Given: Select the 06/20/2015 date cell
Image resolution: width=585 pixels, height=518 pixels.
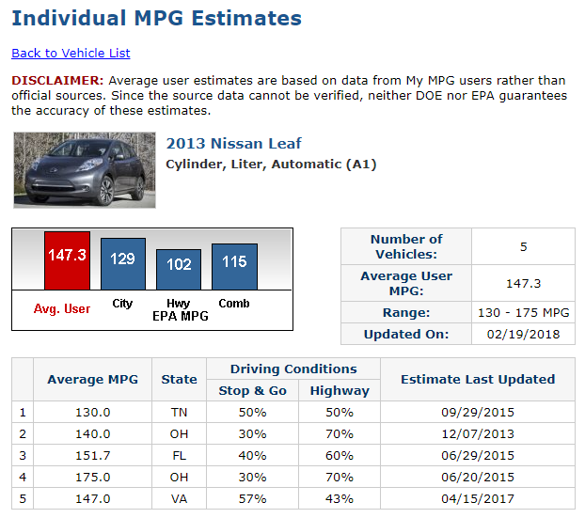Looking at the screenshot, I should [x=478, y=477].
